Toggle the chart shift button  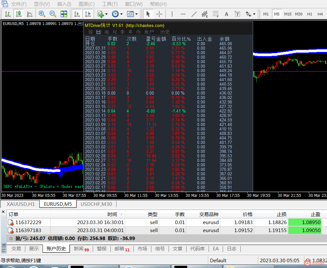tap(87, 14)
